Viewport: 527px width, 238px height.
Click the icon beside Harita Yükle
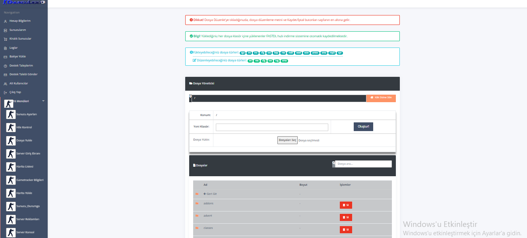tap(11, 193)
